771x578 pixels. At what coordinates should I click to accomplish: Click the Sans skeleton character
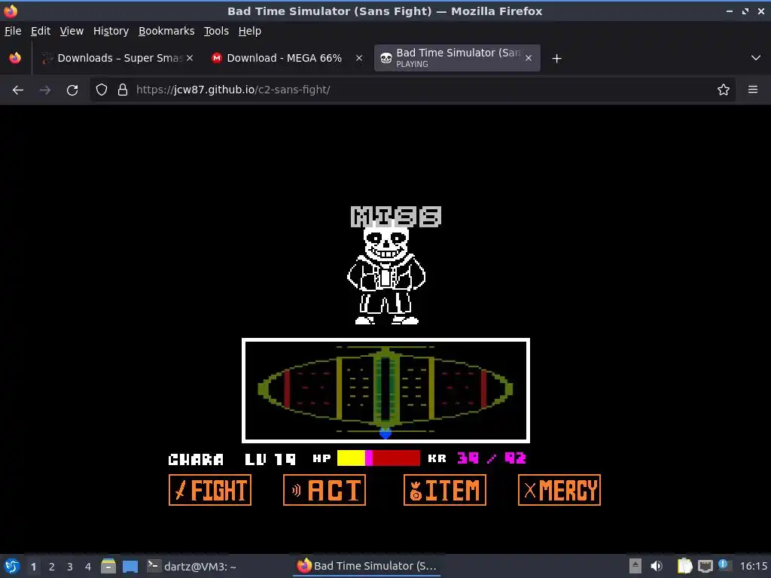(386, 275)
